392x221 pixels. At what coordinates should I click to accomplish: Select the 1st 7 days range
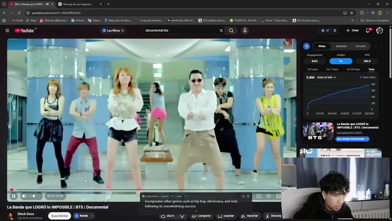[332, 69]
